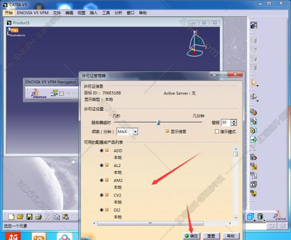This screenshot has width=291, height=240.
Task: Click the Paste icon in bottom toolbar
Action: point(66,216)
